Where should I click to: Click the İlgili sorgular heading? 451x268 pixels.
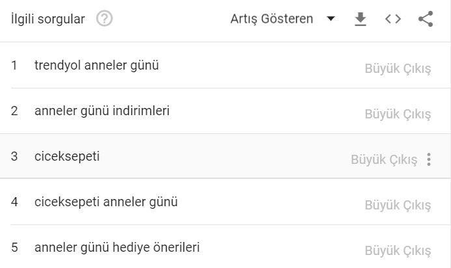pos(48,20)
